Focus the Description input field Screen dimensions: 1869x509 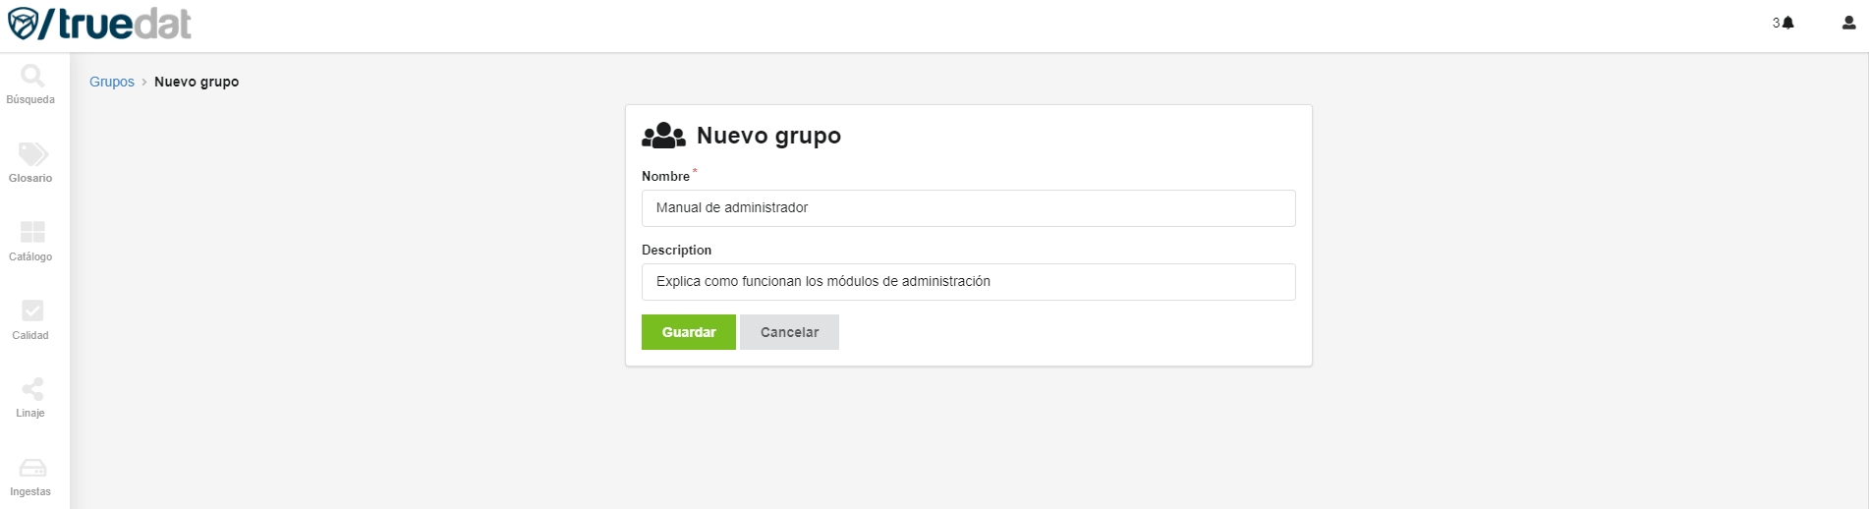tap(968, 282)
